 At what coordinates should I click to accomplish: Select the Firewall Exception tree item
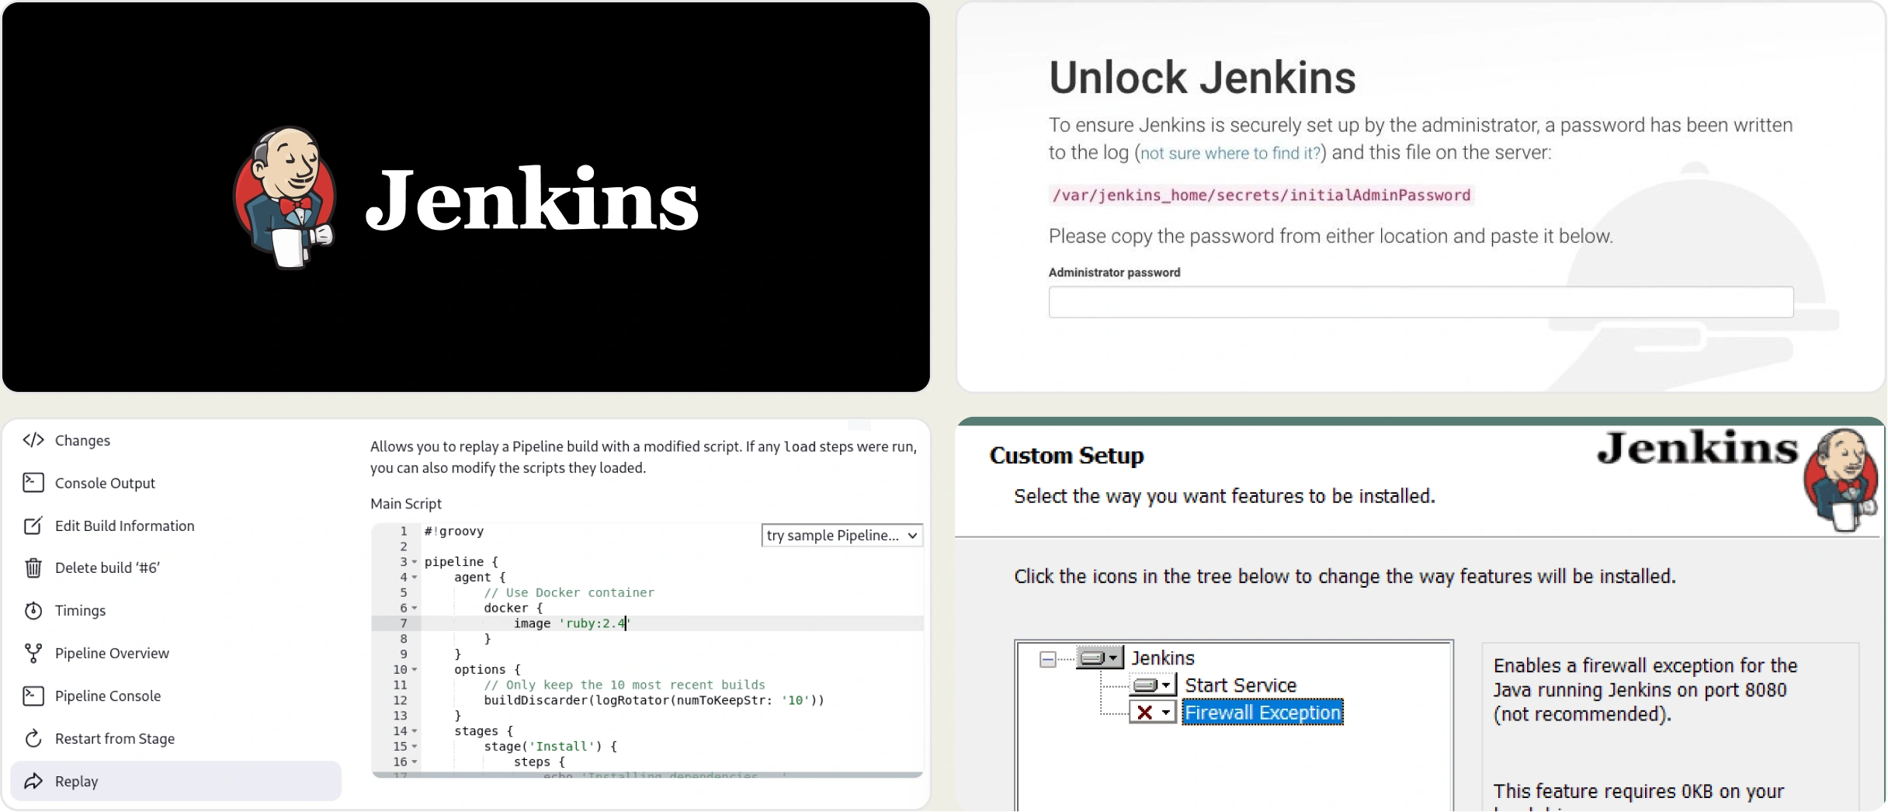[1262, 713]
